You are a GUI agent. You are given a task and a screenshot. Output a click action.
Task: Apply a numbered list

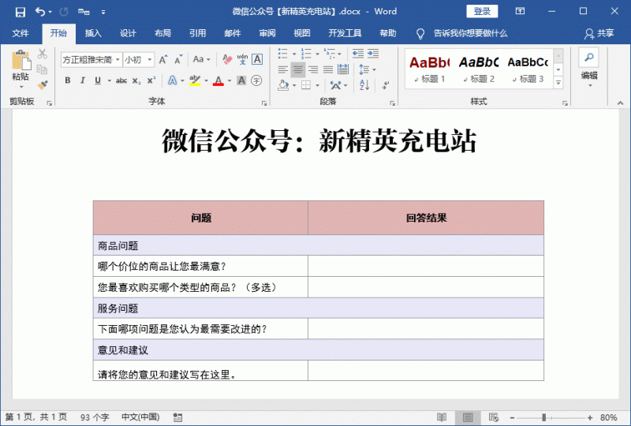(x=306, y=54)
